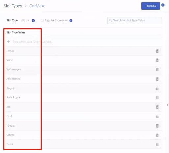
Task: Select the Jaguar value text
Action: click(x=11, y=88)
